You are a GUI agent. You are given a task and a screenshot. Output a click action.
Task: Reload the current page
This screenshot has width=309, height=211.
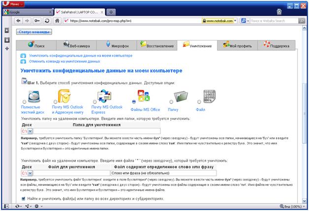(x=47, y=21)
